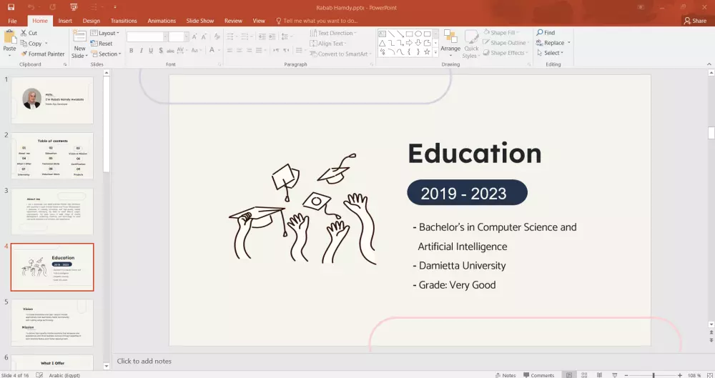Image resolution: width=715 pixels, height=378 pixels.
Task: Open the Section dropdown
Action: [x=106, y=54]
